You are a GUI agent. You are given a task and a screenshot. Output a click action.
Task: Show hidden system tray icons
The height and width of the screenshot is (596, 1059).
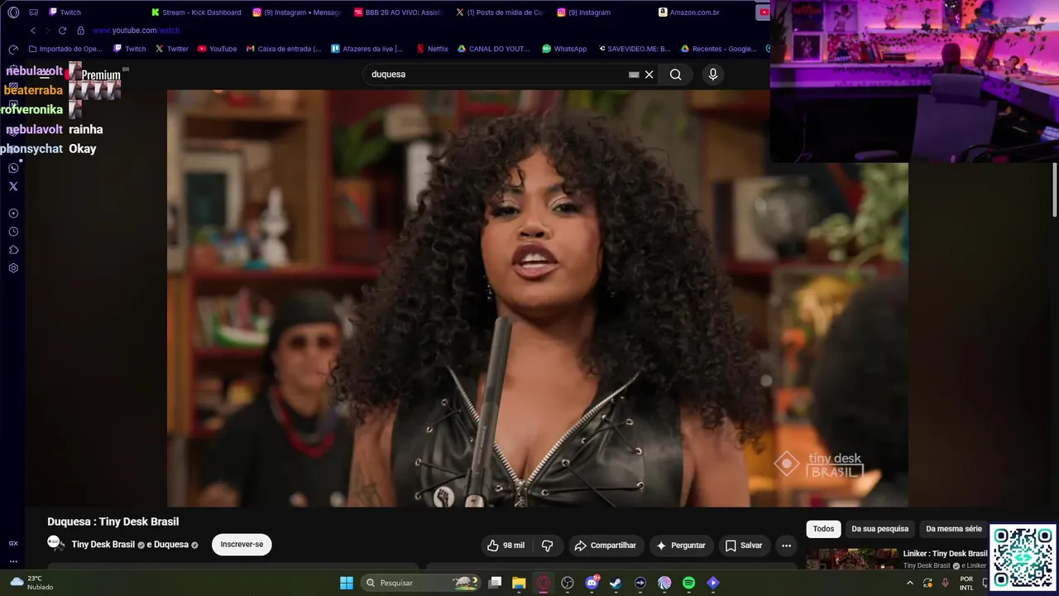tap(909, 583)
